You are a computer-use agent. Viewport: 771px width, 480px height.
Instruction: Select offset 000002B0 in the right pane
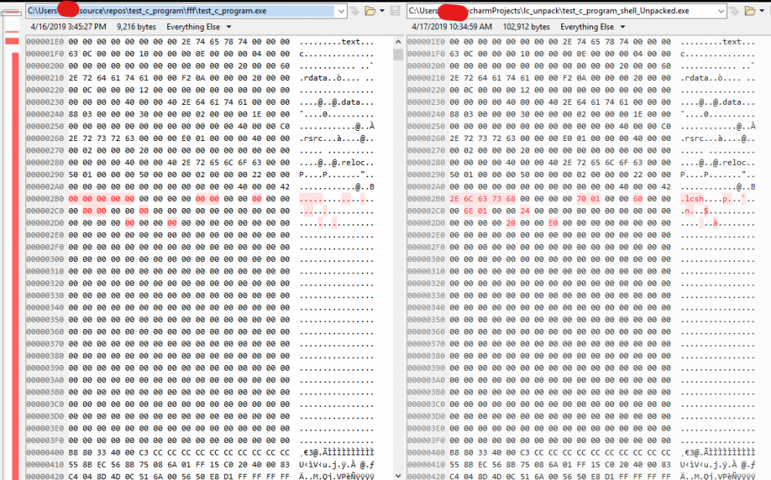tap(426, 199)
